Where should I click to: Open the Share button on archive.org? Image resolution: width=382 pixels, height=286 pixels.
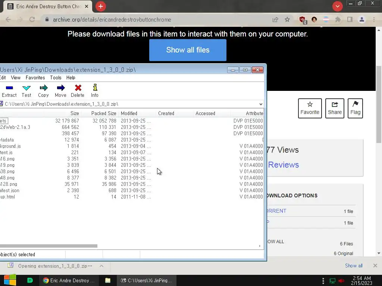click(335, 108)
